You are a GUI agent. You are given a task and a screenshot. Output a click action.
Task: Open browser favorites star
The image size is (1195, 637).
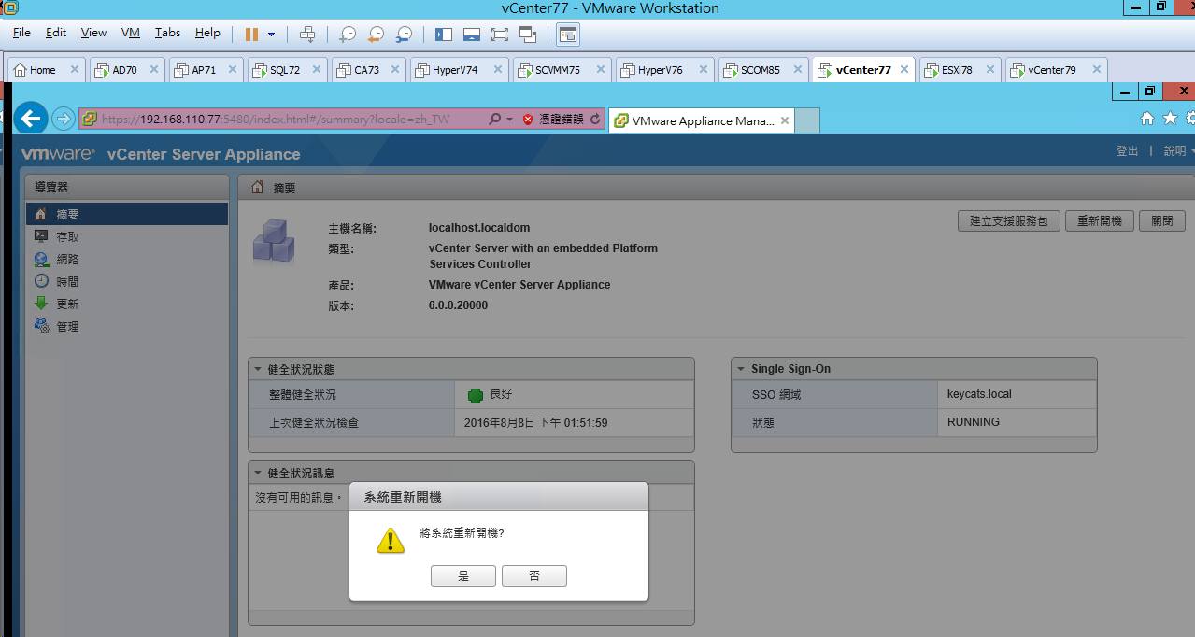1170,119
